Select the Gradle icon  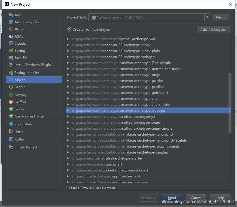[11, 87]
